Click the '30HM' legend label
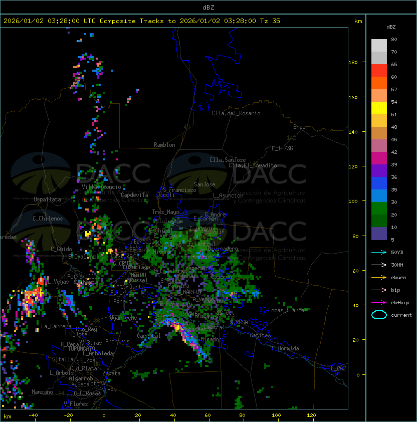Viewport: 417px width, 422px height. point(397,265)
